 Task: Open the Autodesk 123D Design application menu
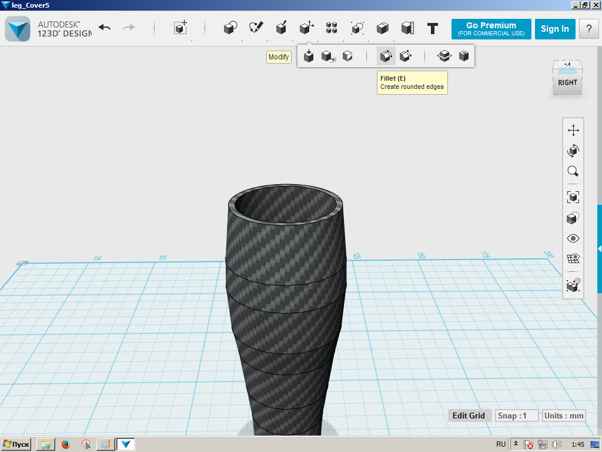18,28
